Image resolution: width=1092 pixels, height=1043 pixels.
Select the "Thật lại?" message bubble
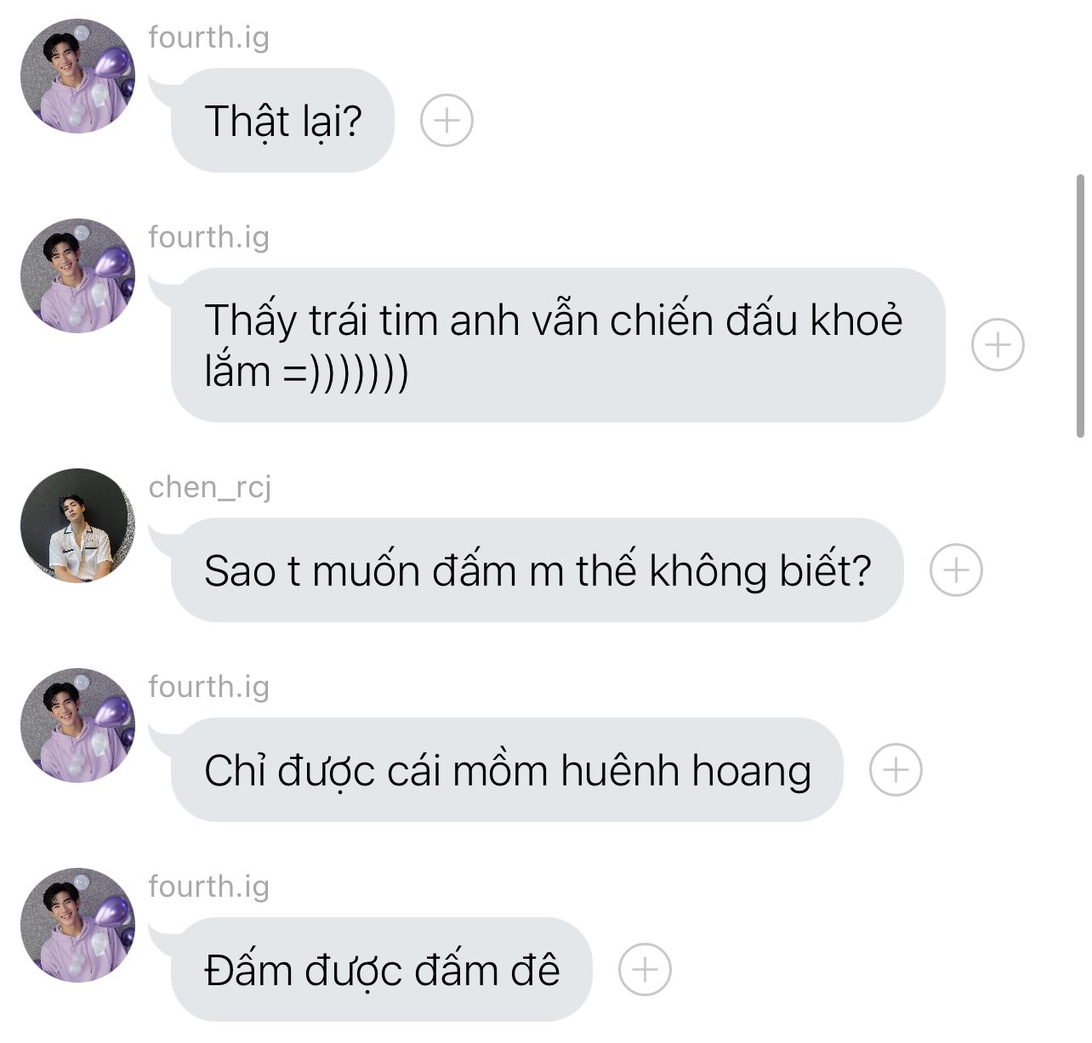tap(282, 121)
